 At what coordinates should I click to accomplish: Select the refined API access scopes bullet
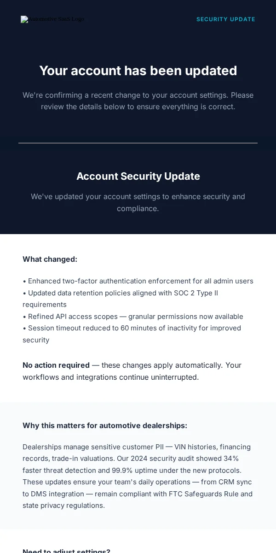point(133,317)
